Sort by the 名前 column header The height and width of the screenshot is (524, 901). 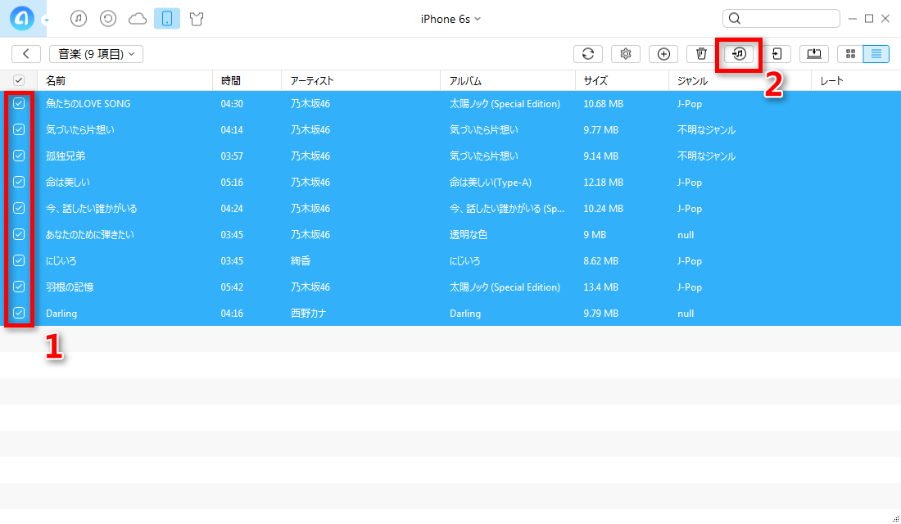coord(125,81)
